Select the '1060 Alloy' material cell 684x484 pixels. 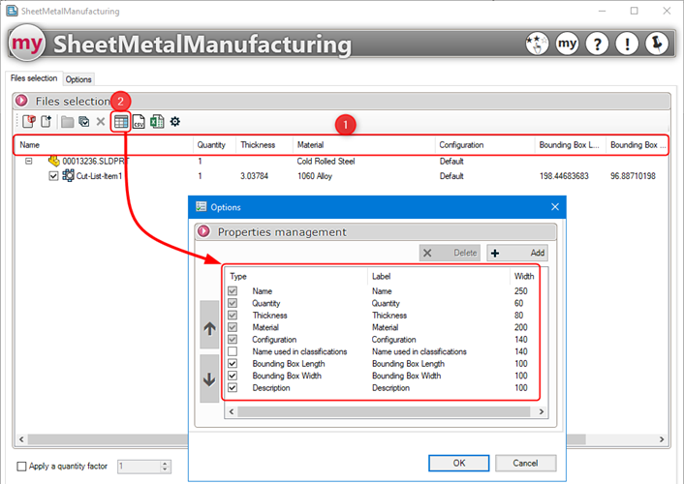pyautogui.click(x=315, y=176)
